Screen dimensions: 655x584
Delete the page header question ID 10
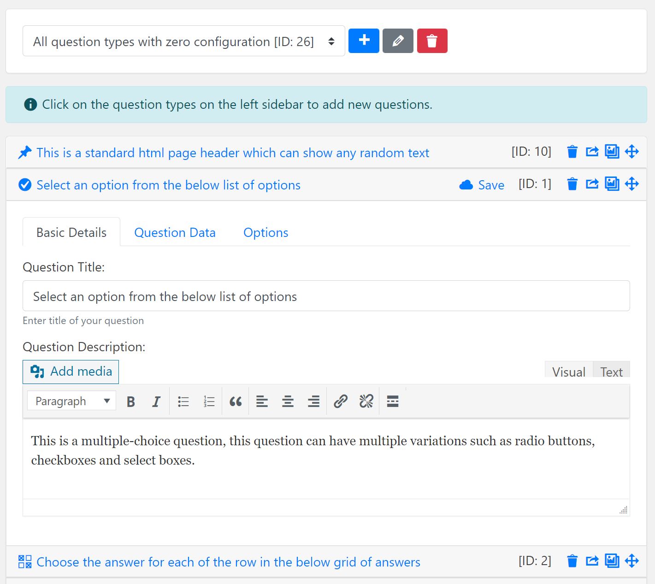pyautogui.click(x=572, y=152)
